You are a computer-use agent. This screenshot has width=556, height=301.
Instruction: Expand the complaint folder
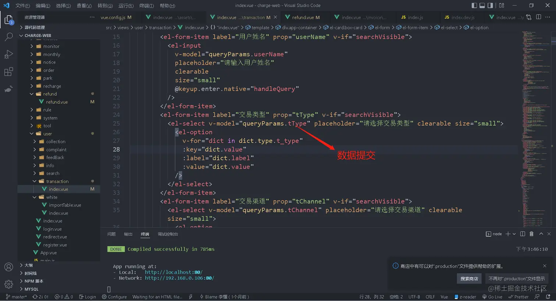[59, 150]
